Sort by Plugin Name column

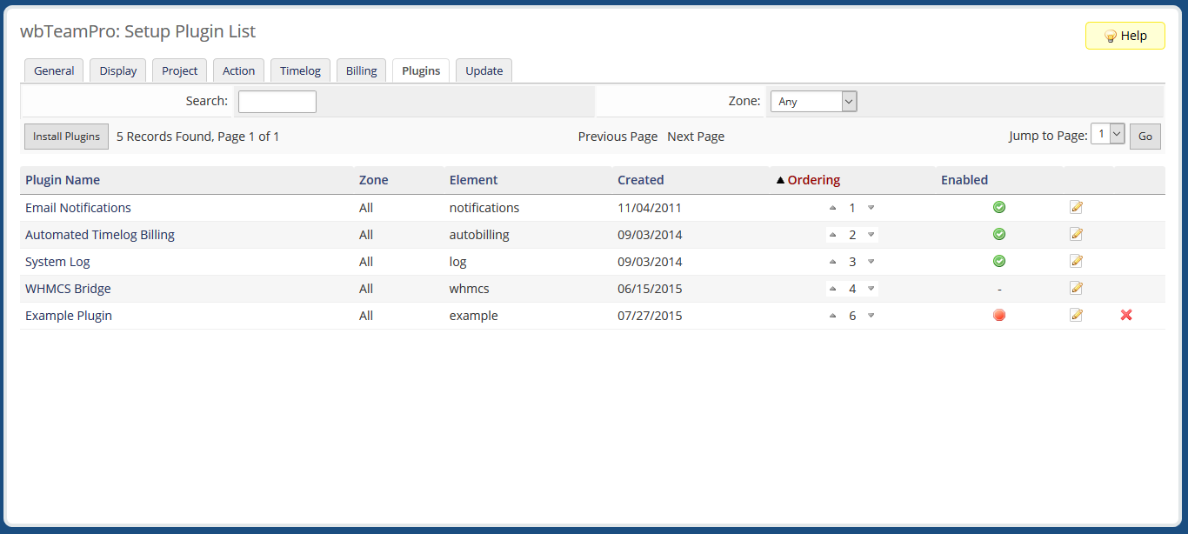coord(63,180)
